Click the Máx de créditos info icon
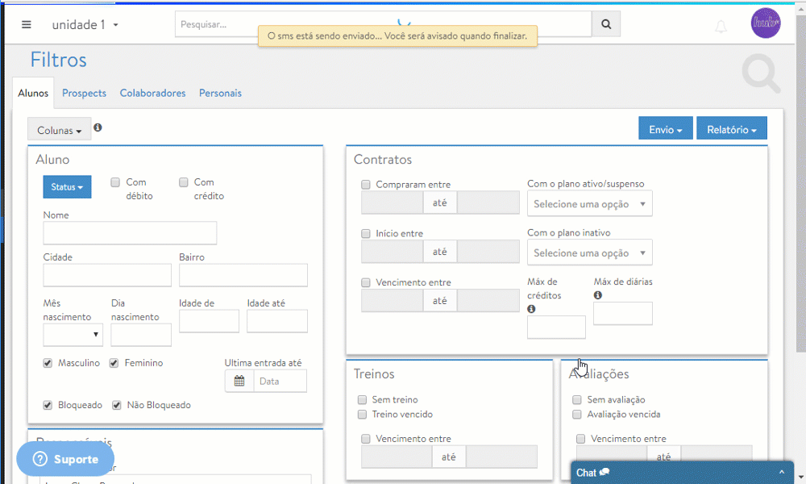Image resolution: width=806 pixels, height=484 pixels. point(531,309)
